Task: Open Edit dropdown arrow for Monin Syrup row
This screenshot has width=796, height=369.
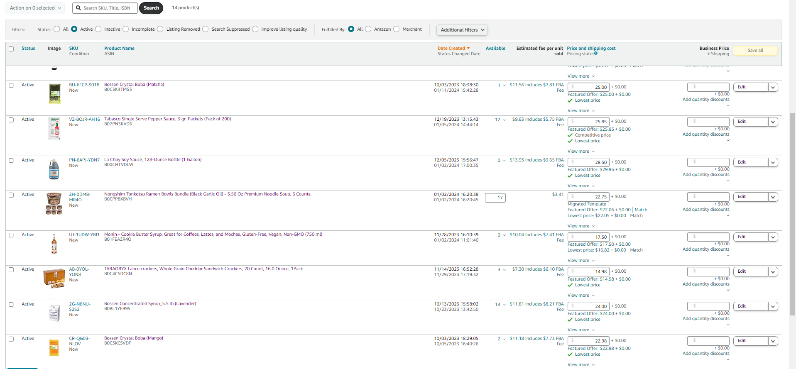Action: tap(773, 237)
